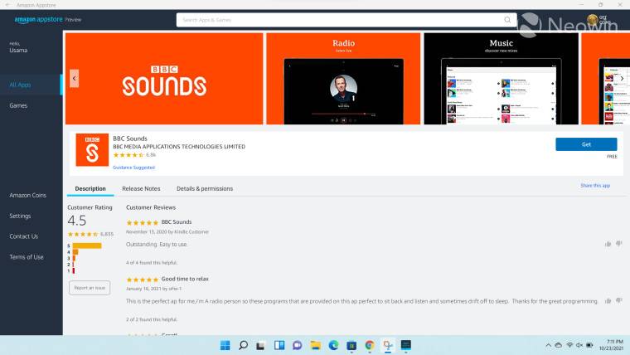630x355 pixels.
Task: Follow the Share this app link
Action: [594, 186]
